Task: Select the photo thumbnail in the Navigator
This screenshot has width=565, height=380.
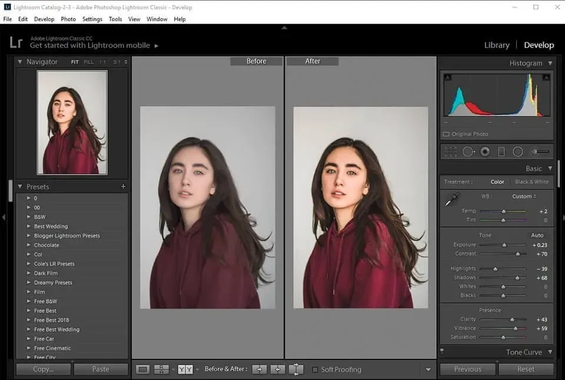Action: (72, 122)
